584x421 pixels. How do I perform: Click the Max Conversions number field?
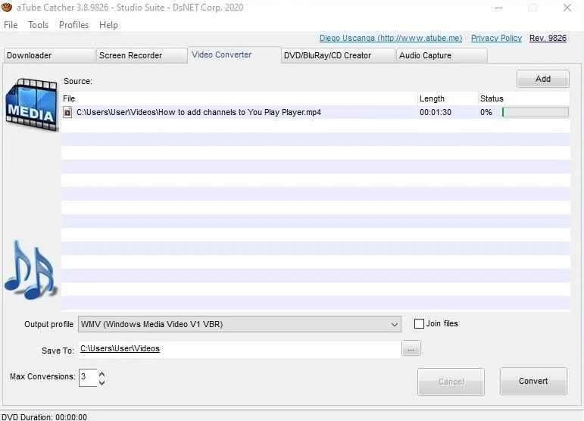(88, 377)
